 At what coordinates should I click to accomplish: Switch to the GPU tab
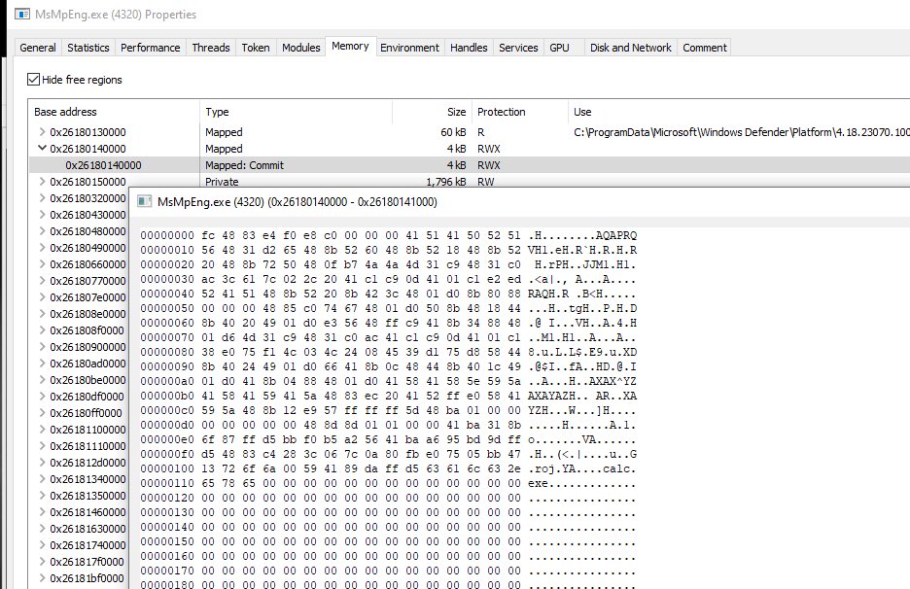[559, 48]
